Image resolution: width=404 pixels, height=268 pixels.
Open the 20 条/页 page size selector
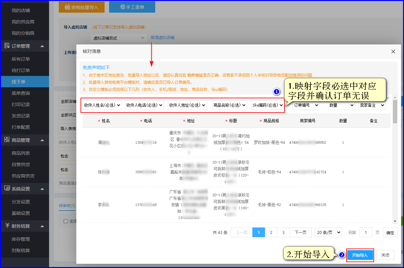click(x=328, y=232)
